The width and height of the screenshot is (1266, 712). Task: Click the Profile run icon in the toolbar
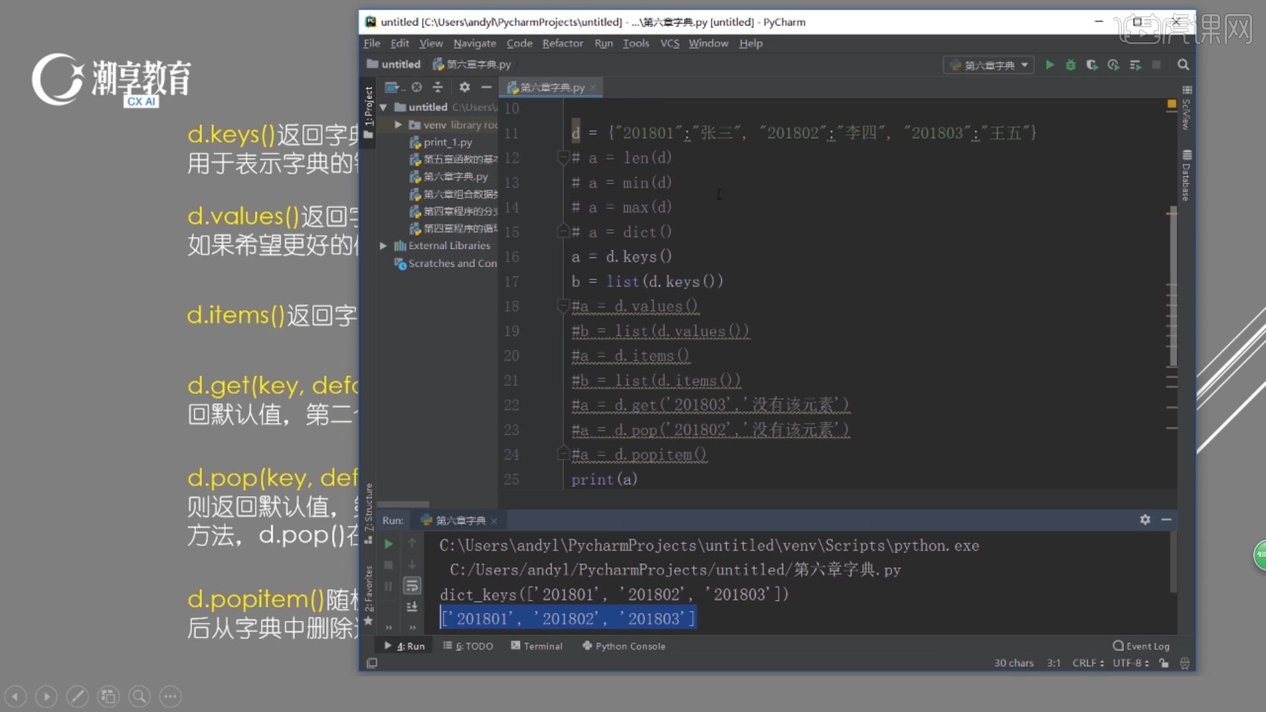click(1114, 65)
